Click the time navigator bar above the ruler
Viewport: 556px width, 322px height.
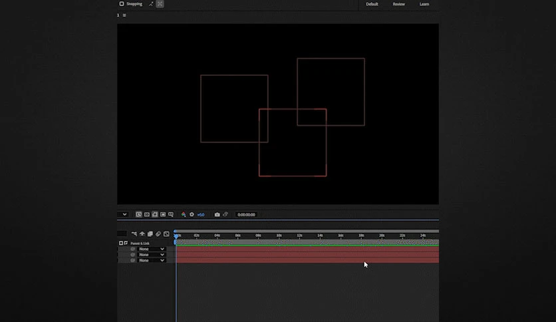click(x=307, y=232)
